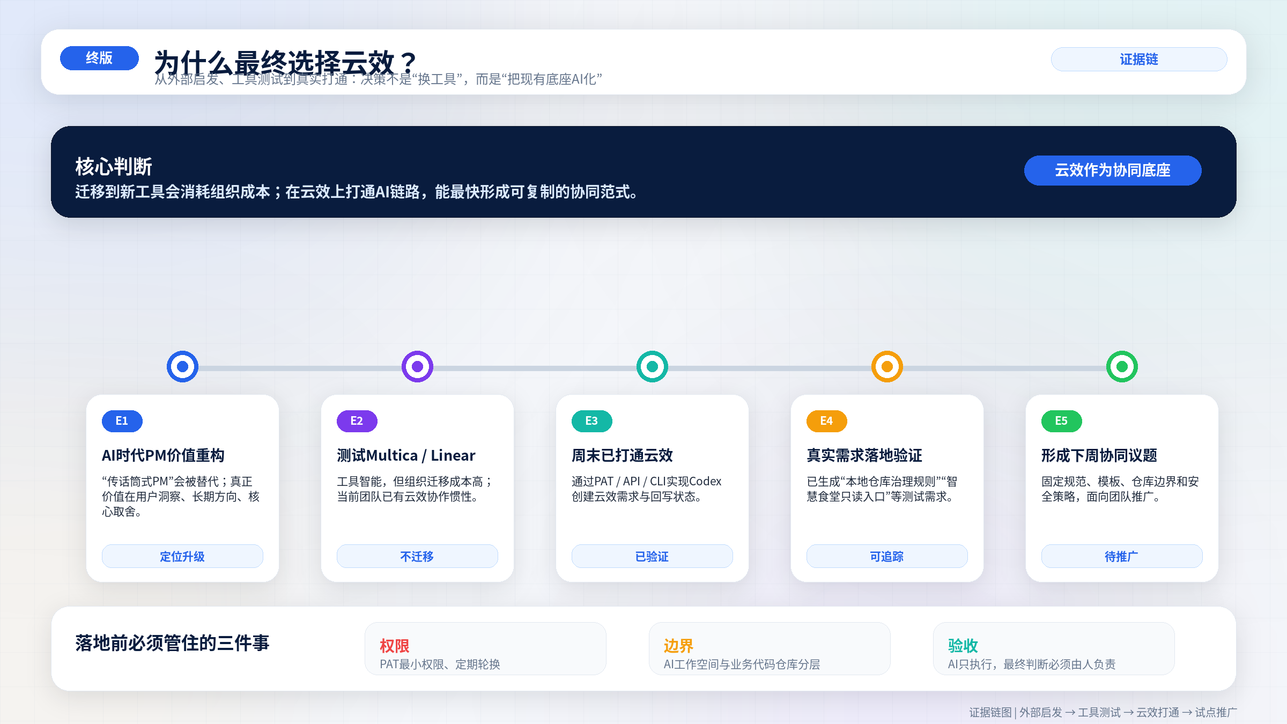Click the text AI工作空间与业务代码仓库分层
This screenshot has width=1287, height=724.
[x=742, y=664]
